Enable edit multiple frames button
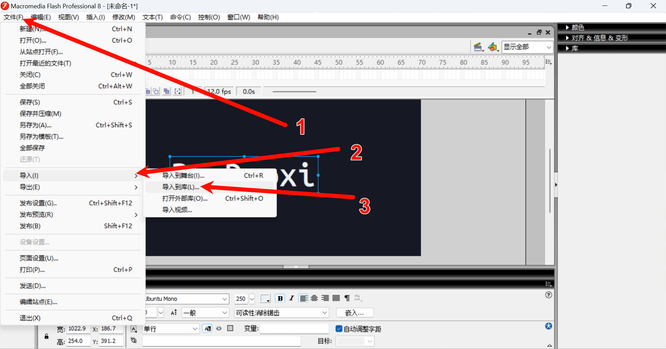Viewport: 666px width, 349px height. (x=167, y=91)
